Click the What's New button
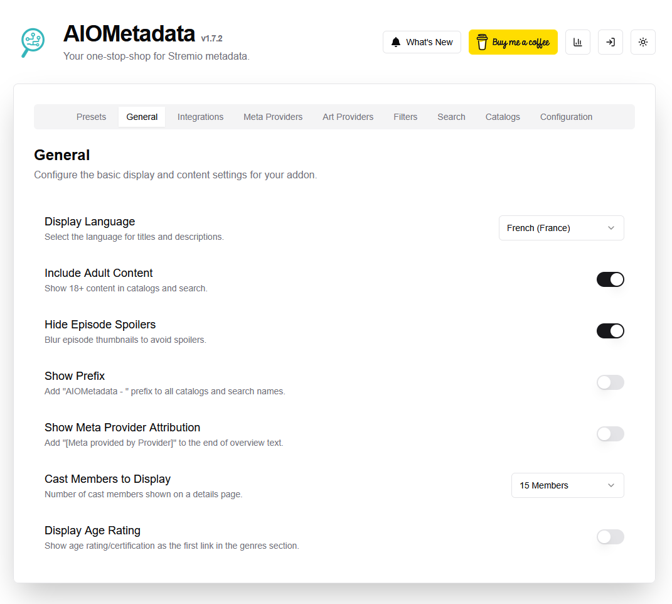Screen dimensions: 672x604 click(x=422, y=42)
